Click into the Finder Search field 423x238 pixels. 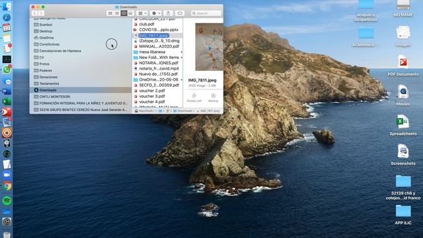click(206, 13)
